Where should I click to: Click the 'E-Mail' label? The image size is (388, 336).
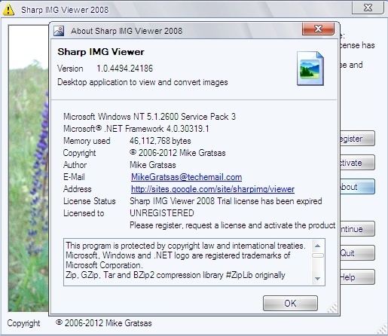(74, 177)
